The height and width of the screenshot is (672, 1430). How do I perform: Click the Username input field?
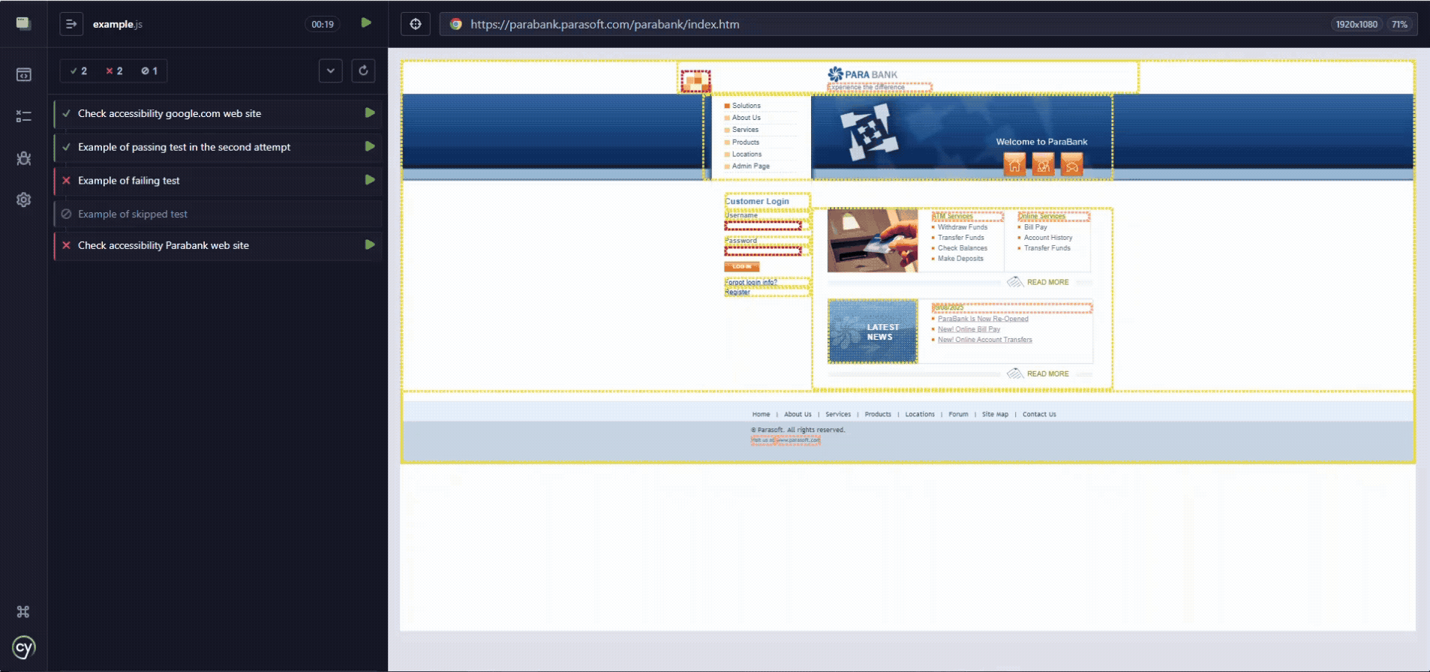(763, 225)
